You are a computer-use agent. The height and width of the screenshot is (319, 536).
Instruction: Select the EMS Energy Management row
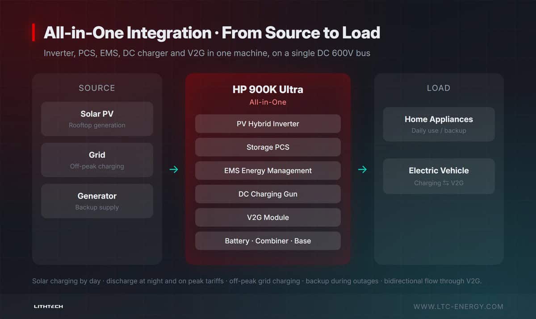[x=268, y=170]
